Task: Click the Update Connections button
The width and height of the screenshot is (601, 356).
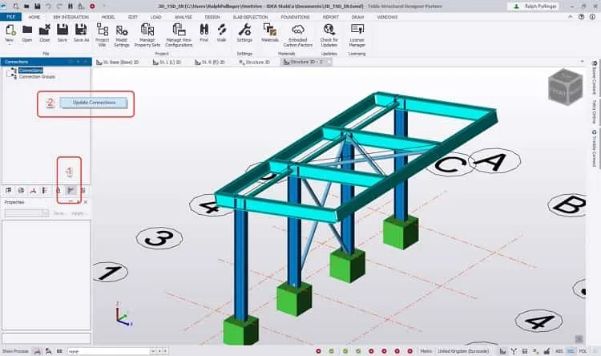Action: pos(94,103)
